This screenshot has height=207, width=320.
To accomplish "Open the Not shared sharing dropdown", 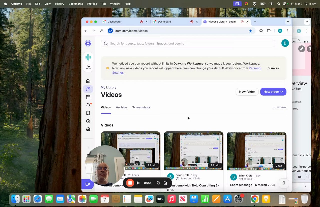I will click(247, 179).
